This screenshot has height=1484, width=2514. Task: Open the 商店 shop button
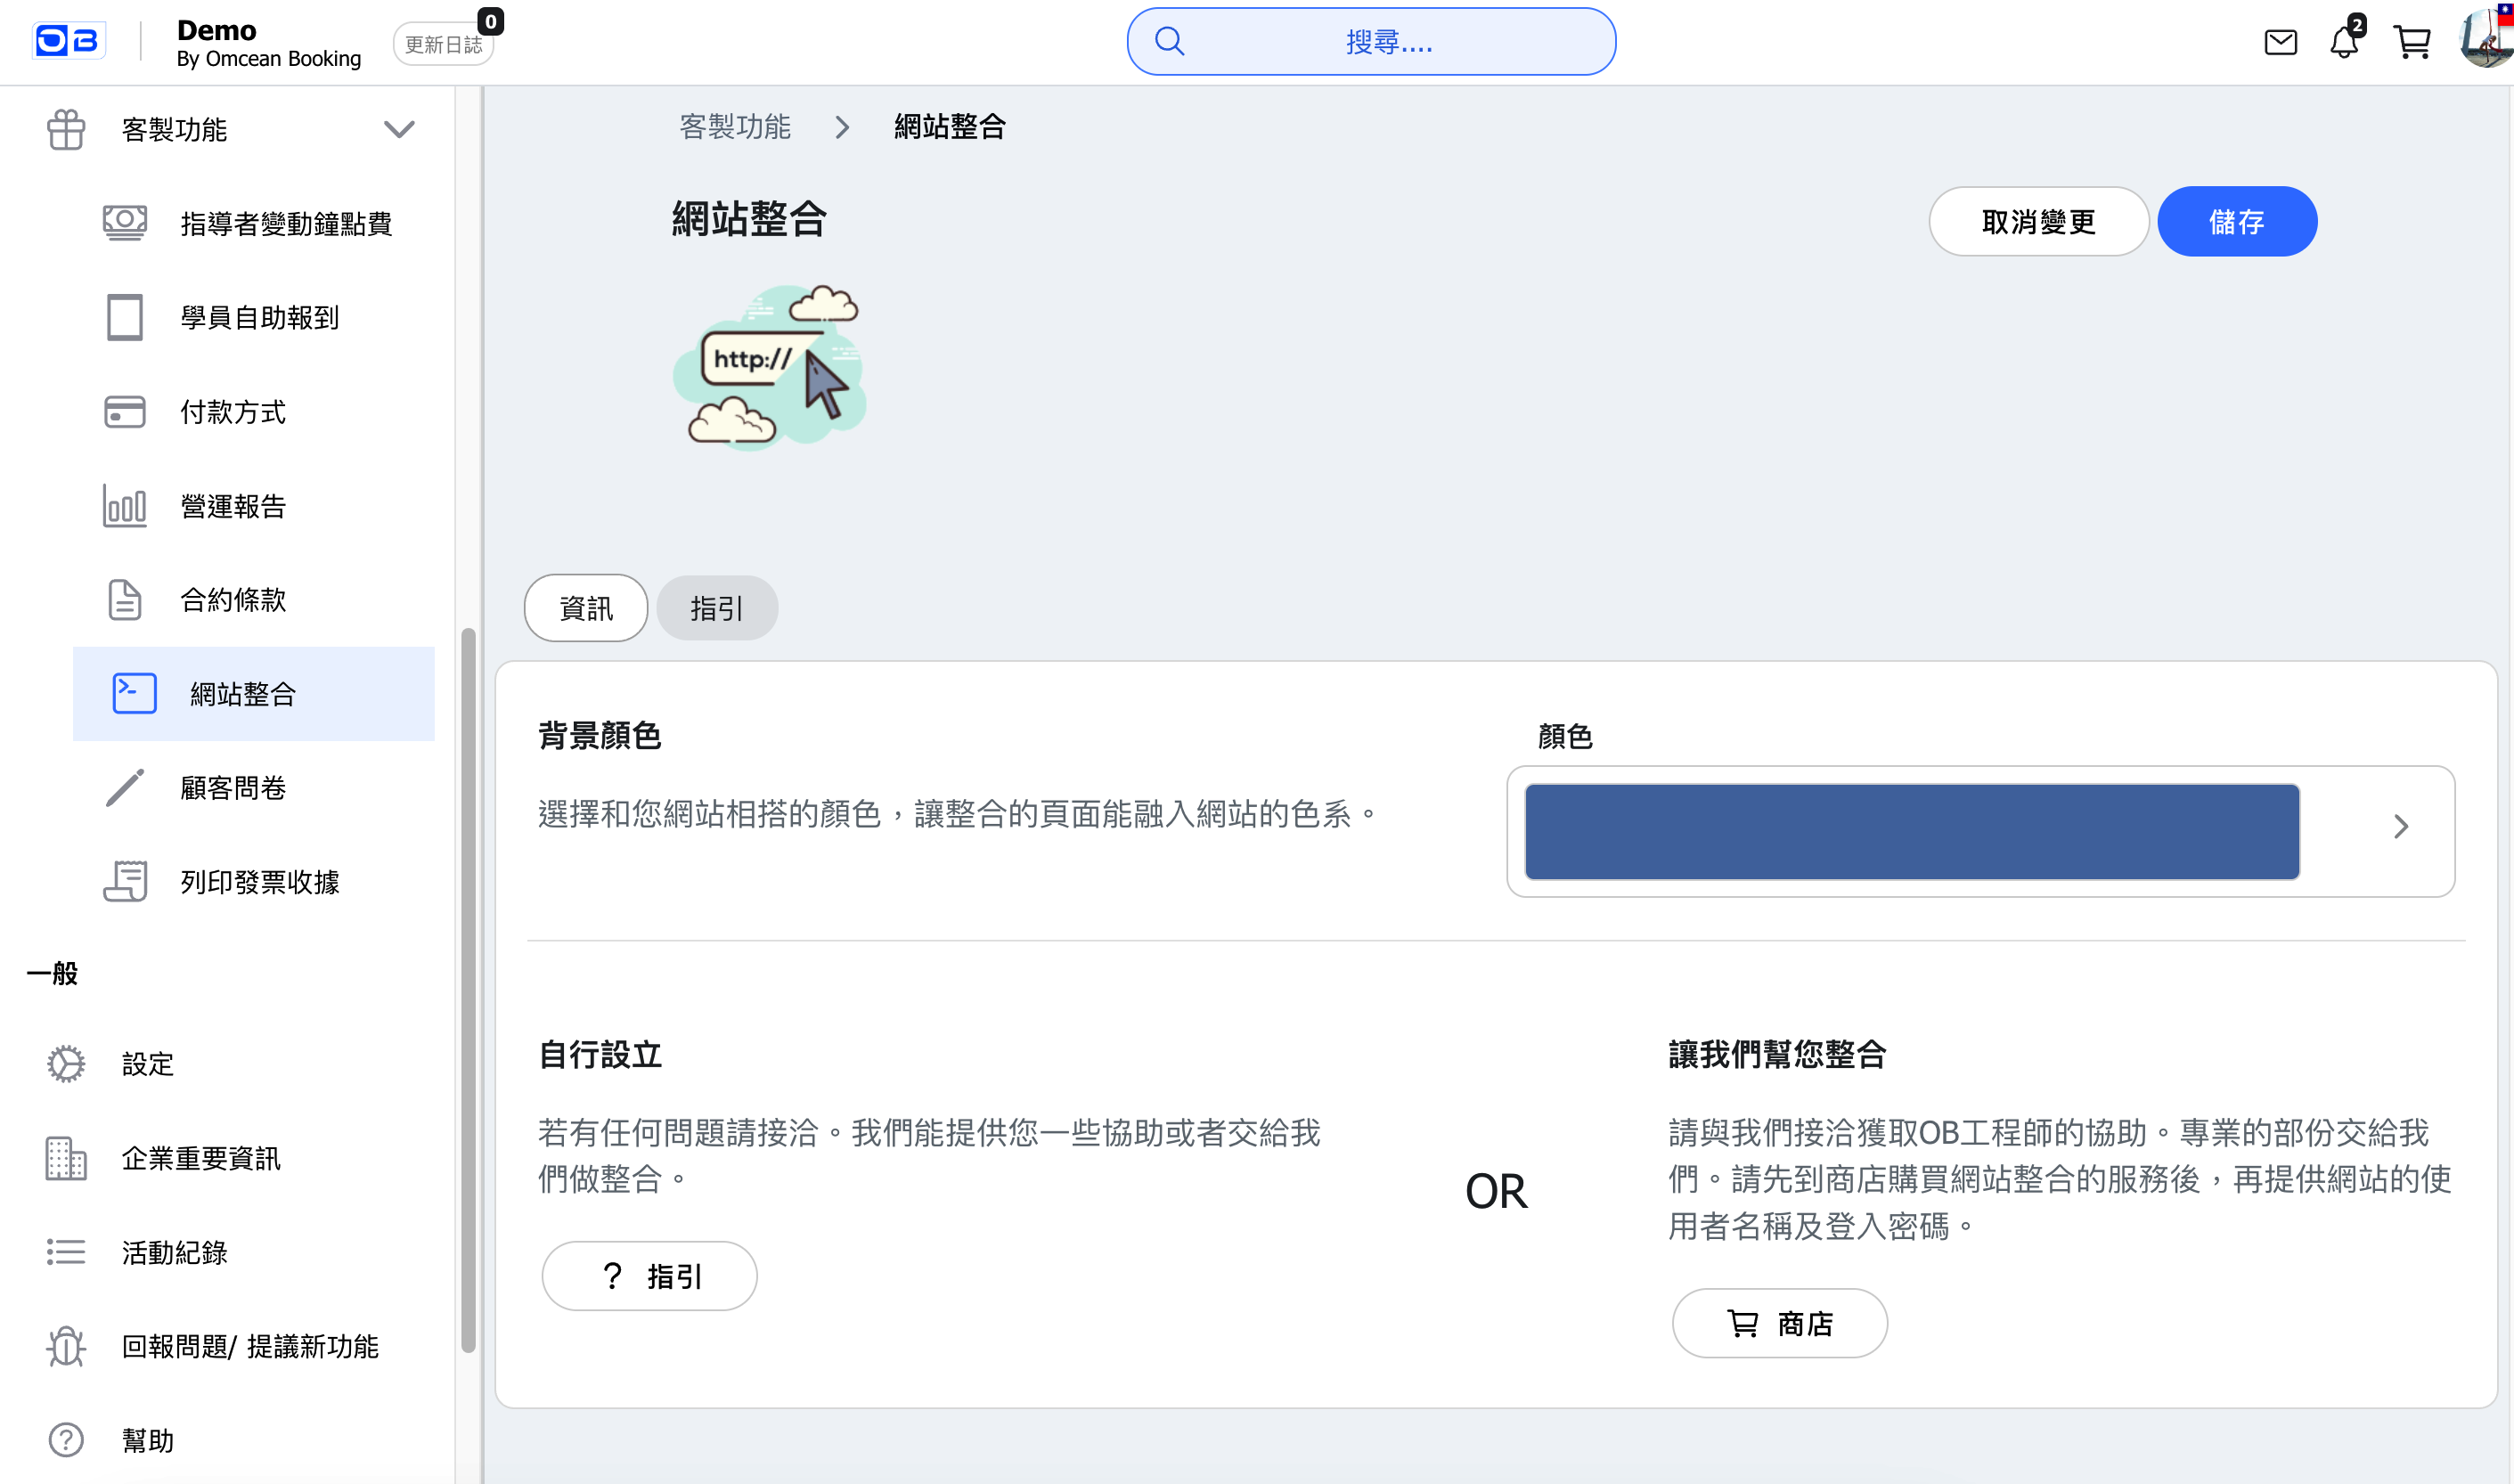click(1779, 1323)
